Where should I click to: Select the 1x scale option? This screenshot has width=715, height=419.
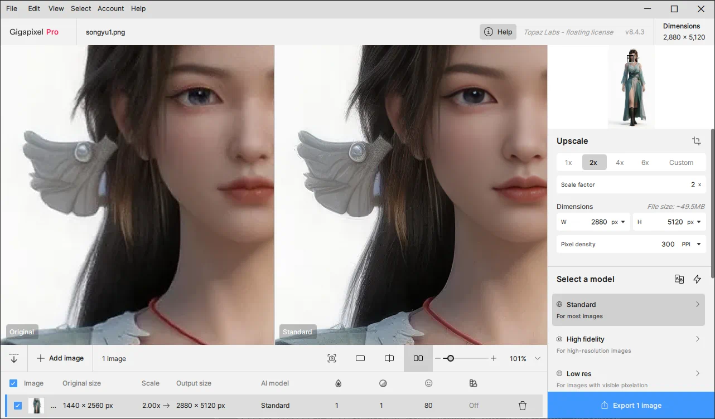[568, 163]
